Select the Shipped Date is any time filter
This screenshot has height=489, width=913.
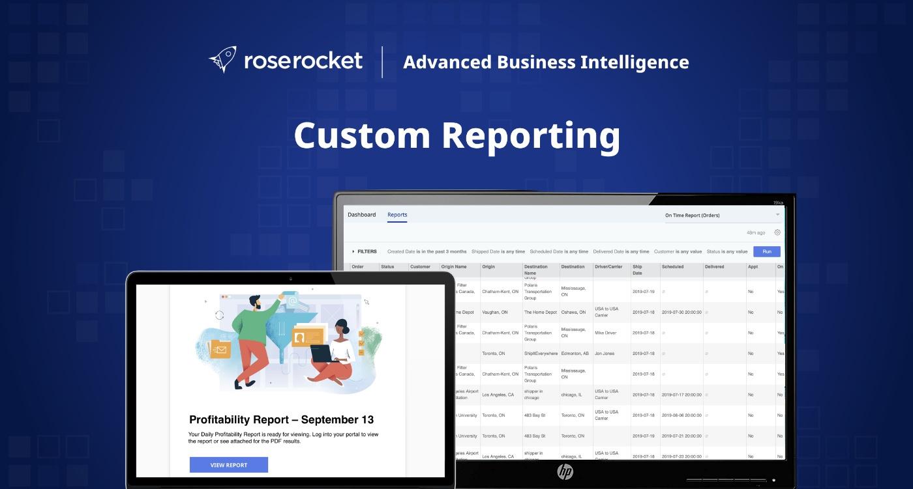pos(498,251)
